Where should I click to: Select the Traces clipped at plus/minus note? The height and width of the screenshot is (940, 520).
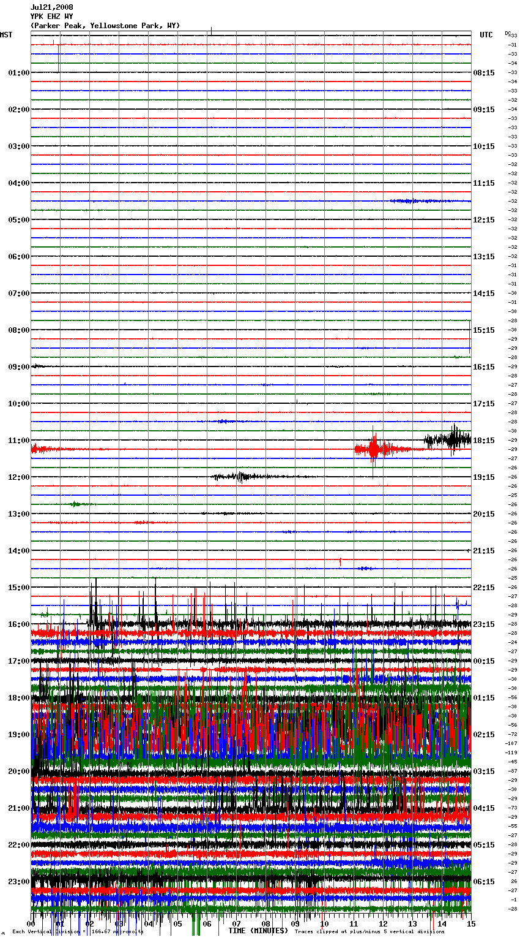(x=370, y=932)
